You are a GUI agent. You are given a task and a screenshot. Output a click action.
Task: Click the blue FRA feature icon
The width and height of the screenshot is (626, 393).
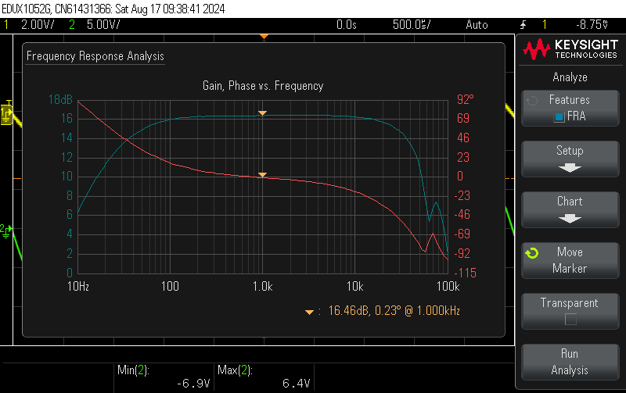click(x=559, y=117)
